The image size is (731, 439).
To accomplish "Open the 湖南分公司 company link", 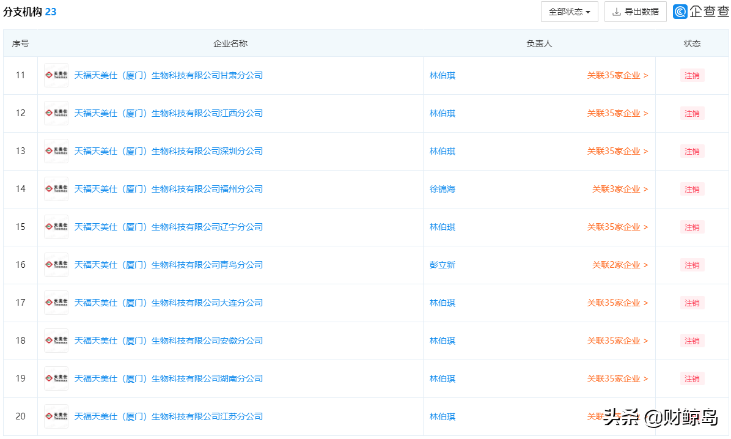I will (x=168, y=378).
